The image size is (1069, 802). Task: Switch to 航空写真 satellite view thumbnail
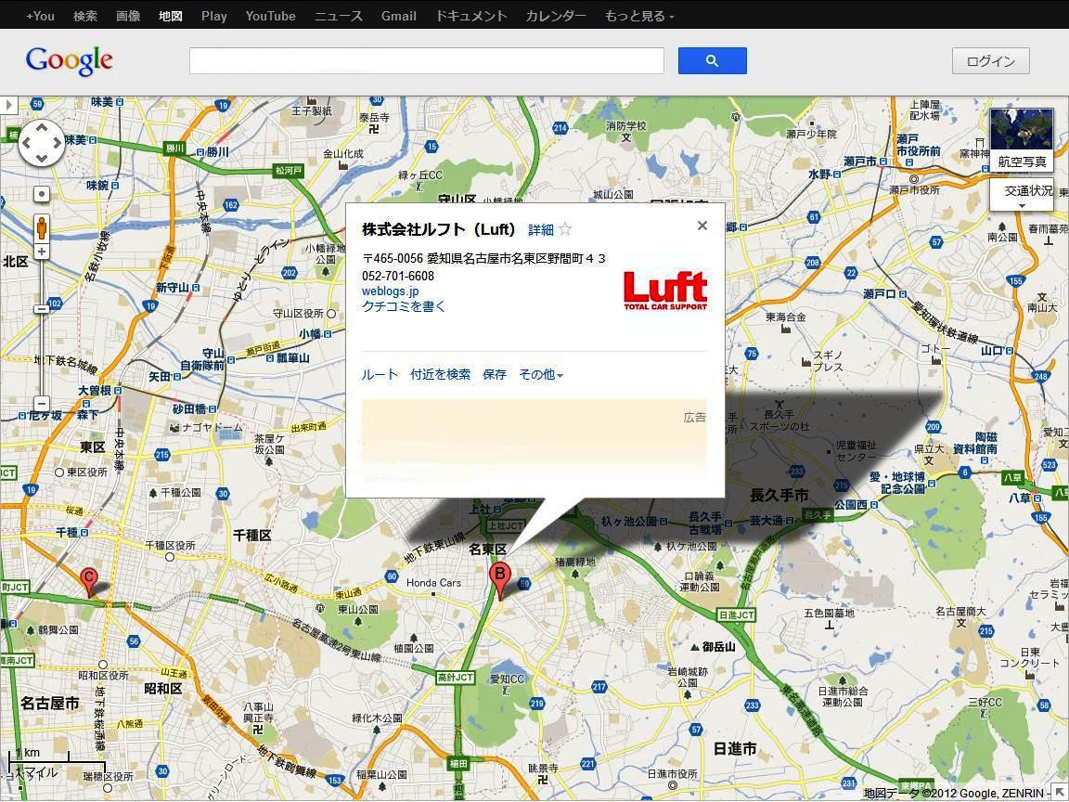pos(1022,138)
